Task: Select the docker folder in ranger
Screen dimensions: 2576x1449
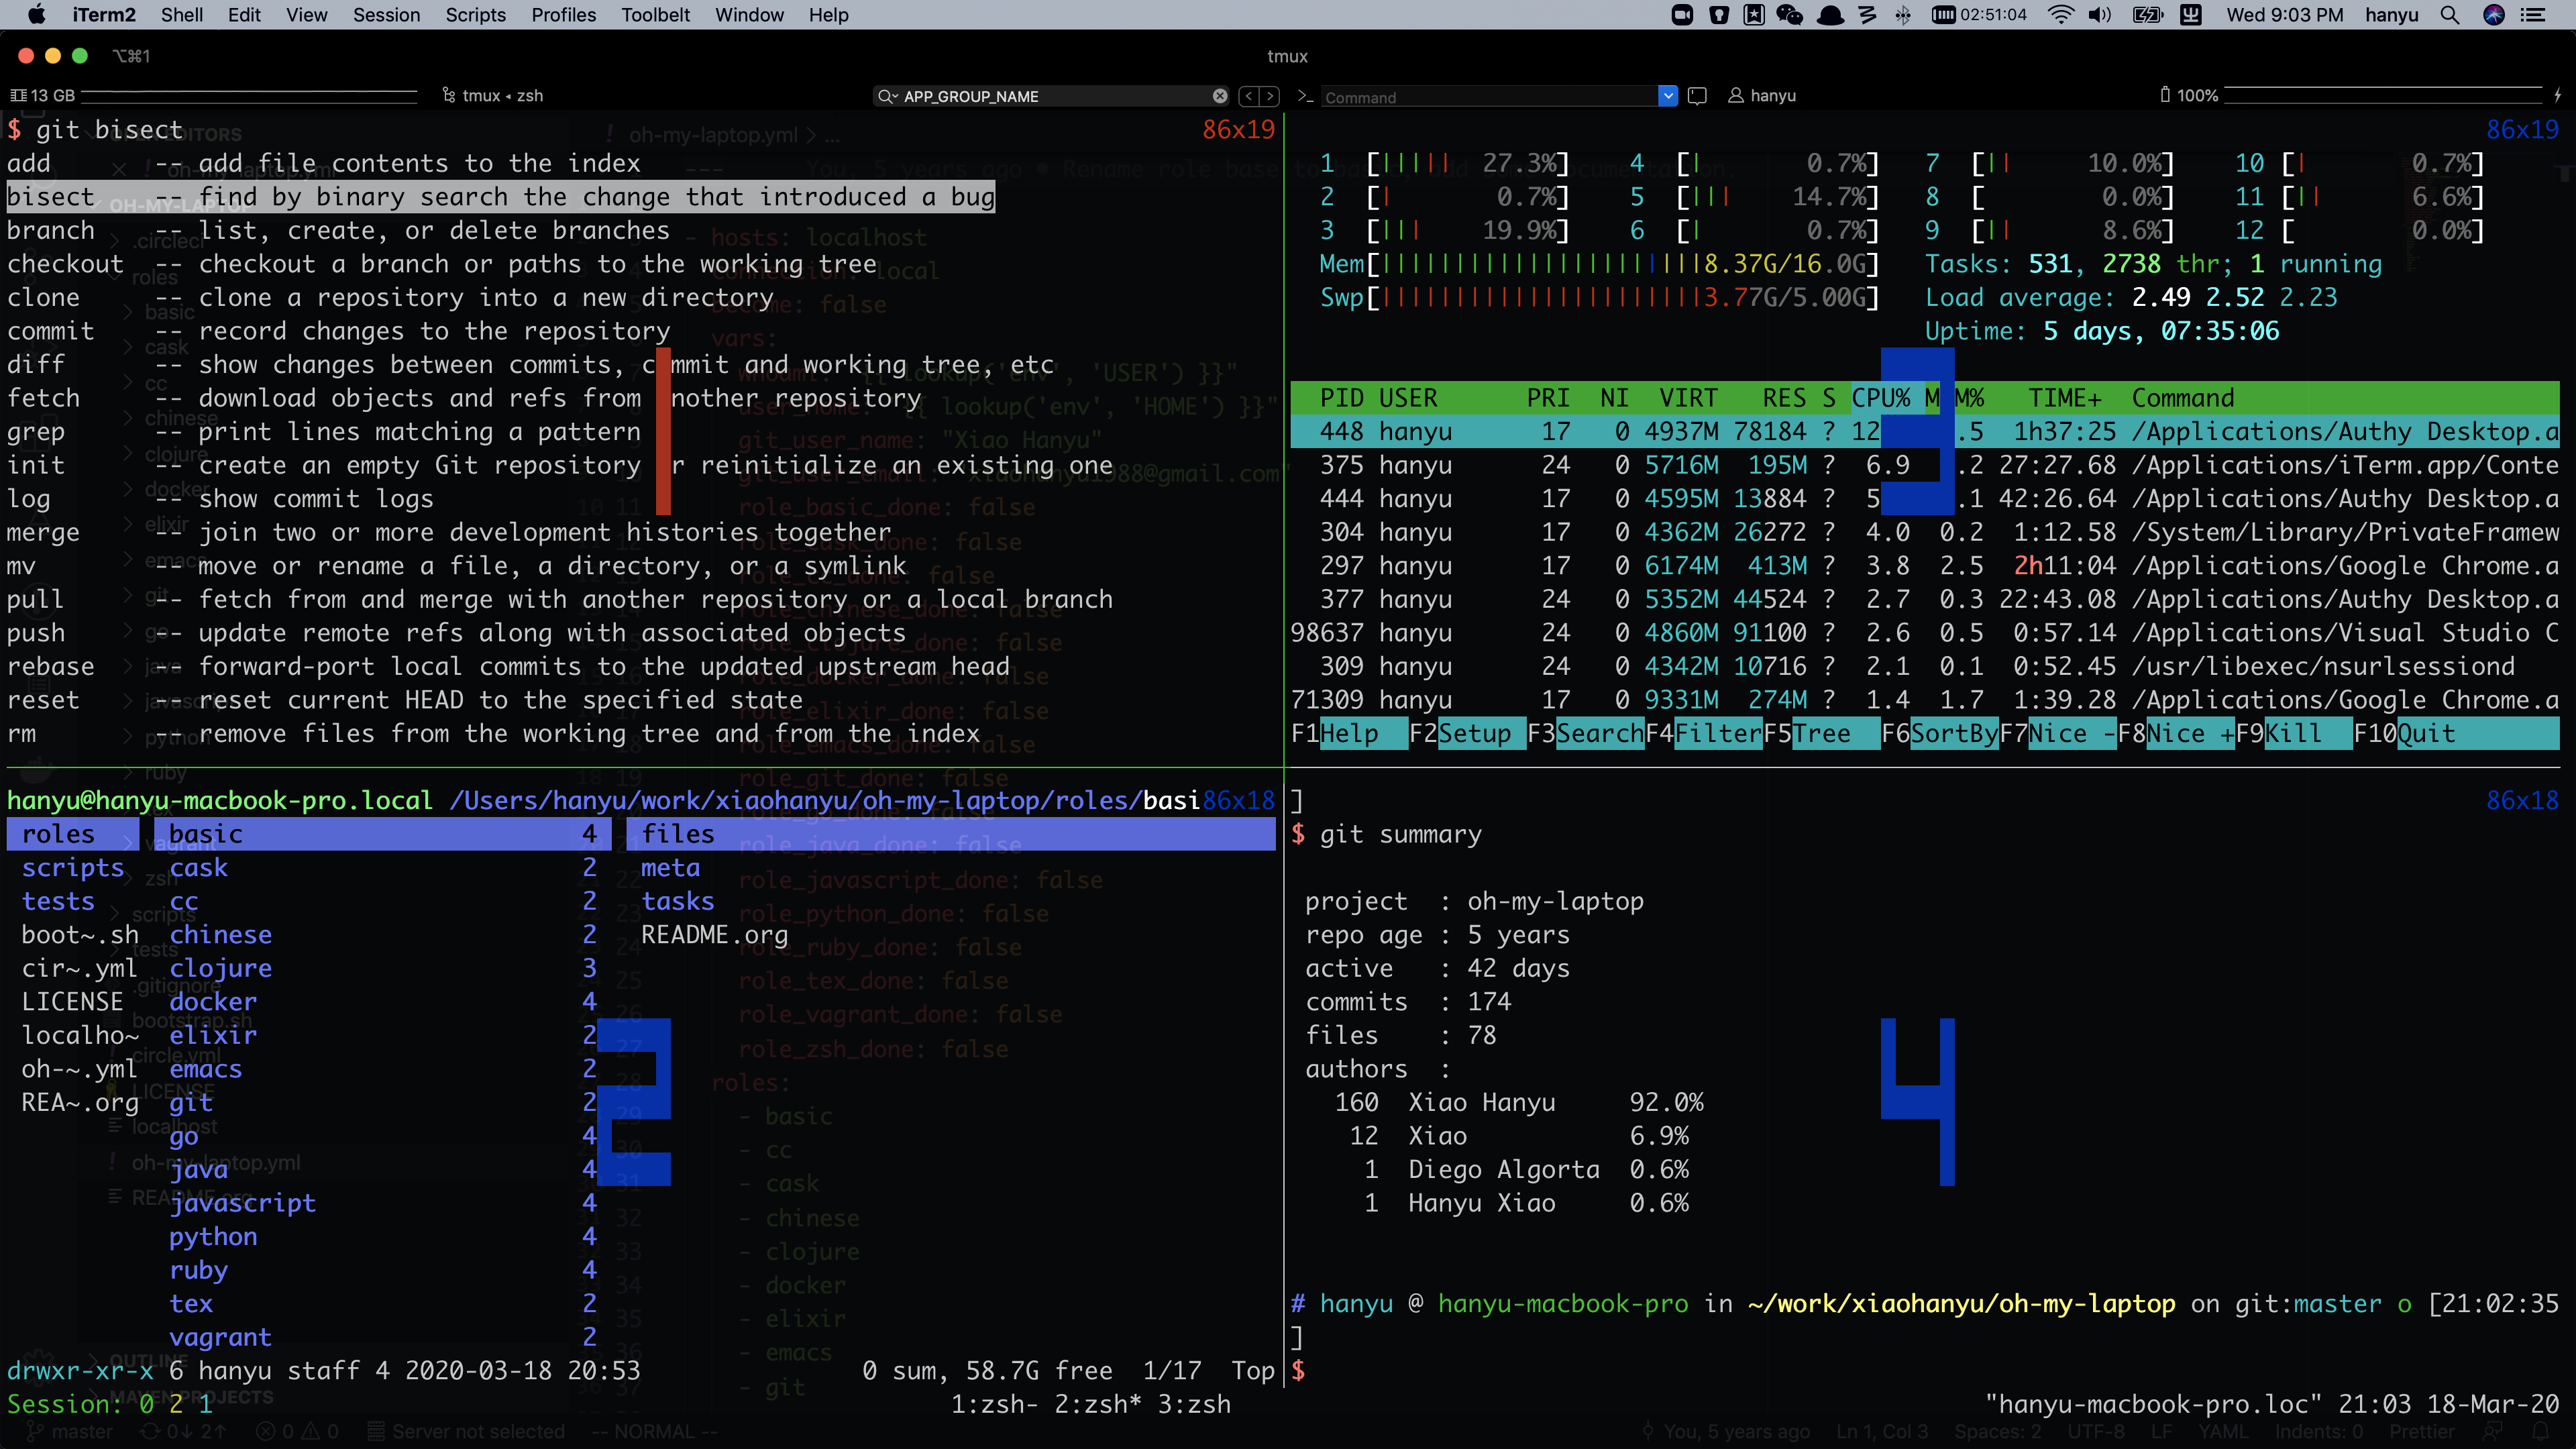Action: pos(212,1002)
